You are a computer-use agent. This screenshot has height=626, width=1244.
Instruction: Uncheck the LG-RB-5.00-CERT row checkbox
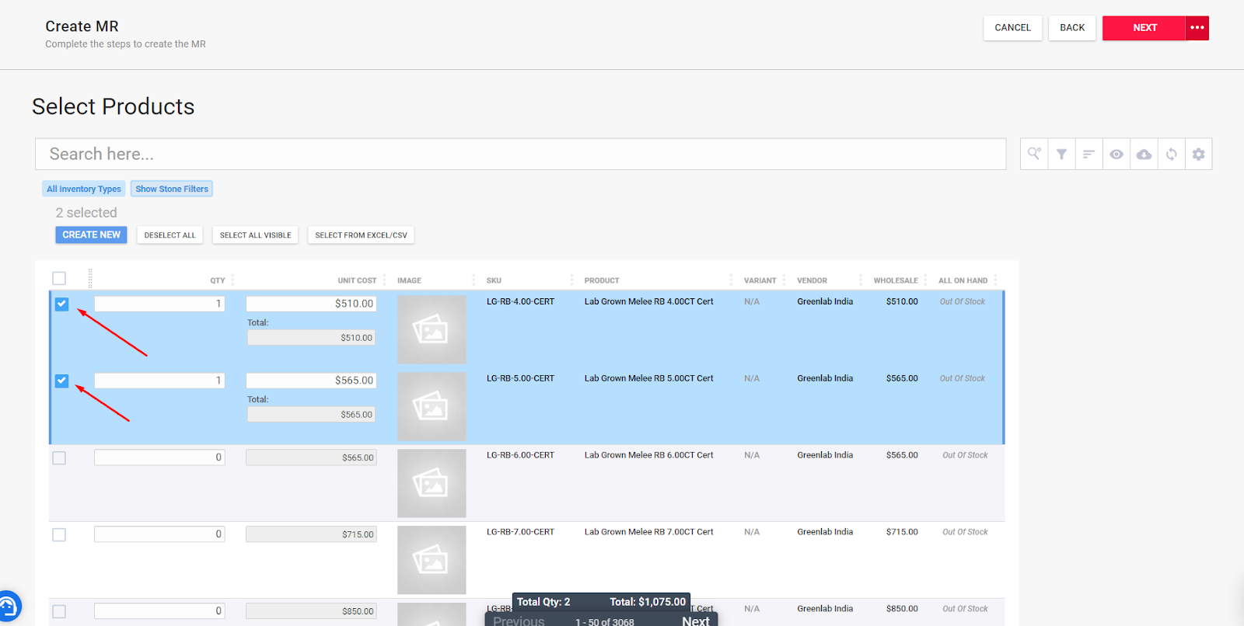62,381
